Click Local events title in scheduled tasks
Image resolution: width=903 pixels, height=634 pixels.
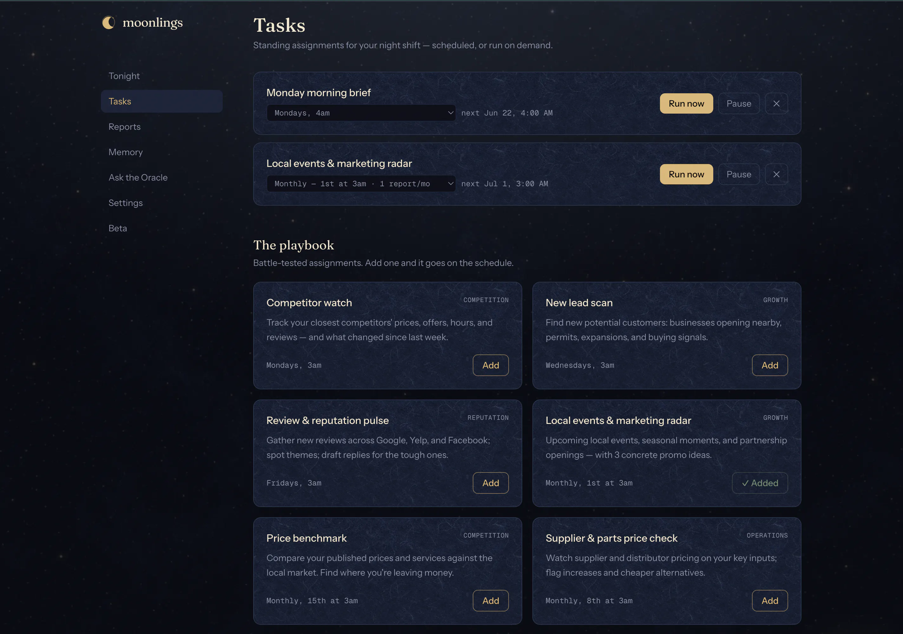tap(339, 164)
